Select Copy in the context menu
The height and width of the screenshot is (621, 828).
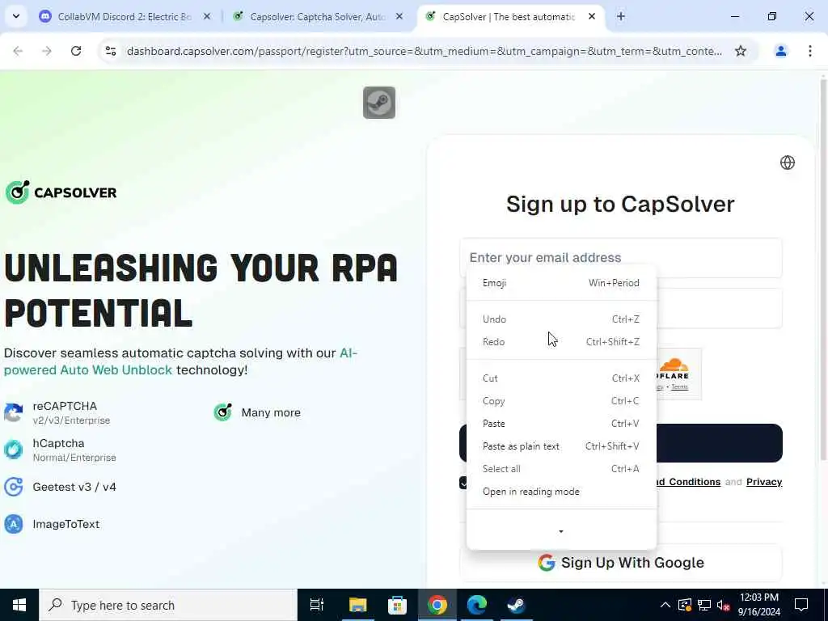click(561, 401)
